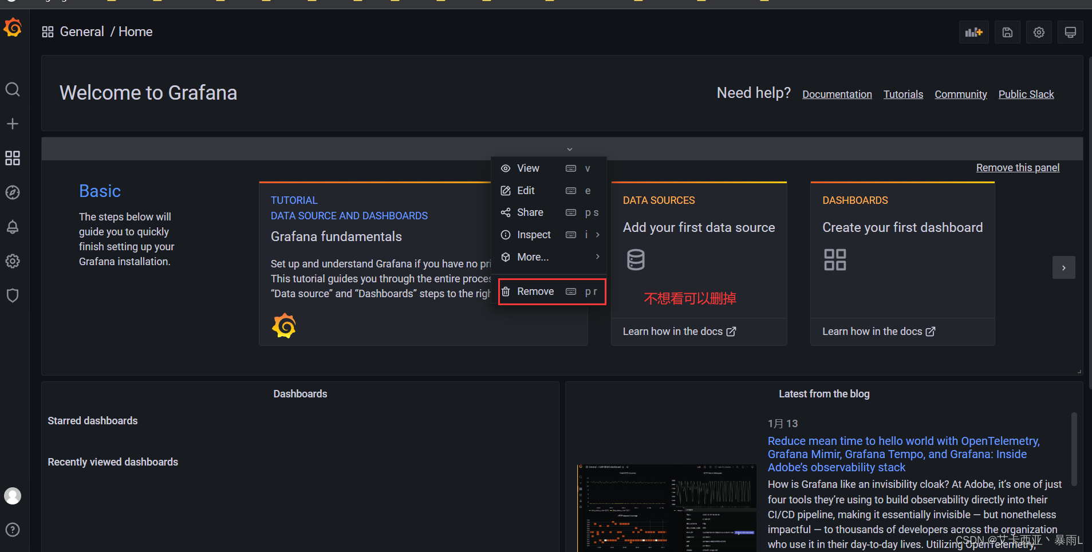Open the Explore compass icon

point(13,192)
